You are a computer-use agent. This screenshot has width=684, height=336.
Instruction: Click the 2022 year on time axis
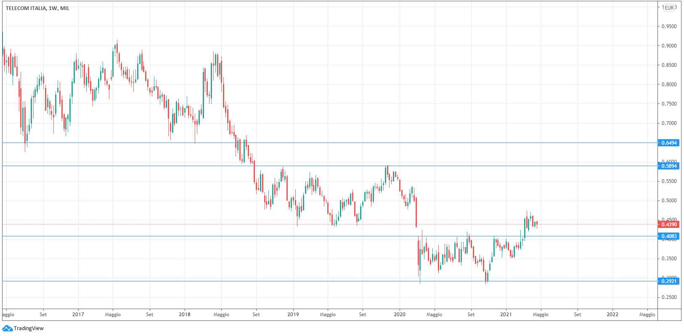612,314
